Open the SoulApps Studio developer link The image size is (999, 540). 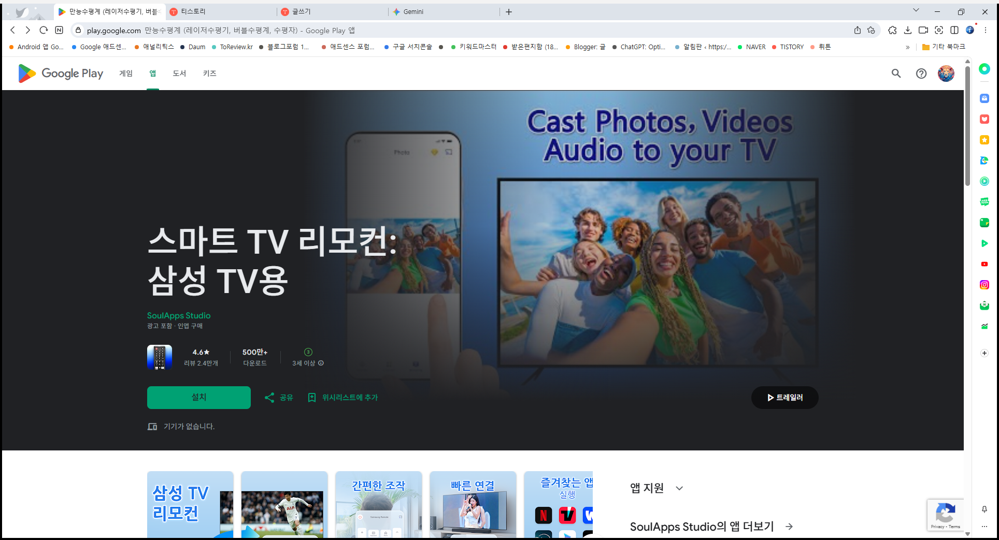tap(179, 315)
